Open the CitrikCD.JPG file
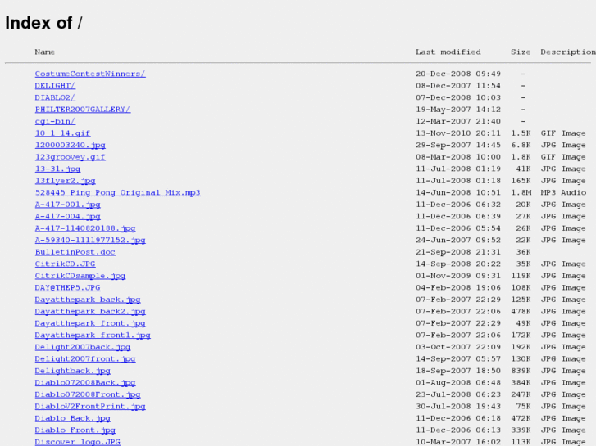This screenshot has height=446, width=596. [66, 264]
